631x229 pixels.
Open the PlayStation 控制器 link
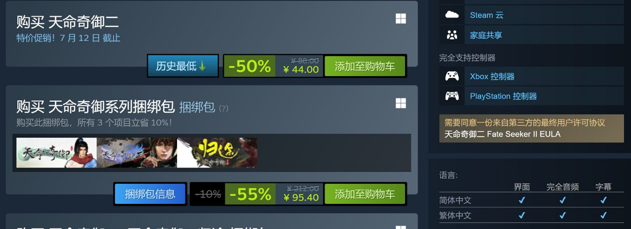(x=503, y=96)
